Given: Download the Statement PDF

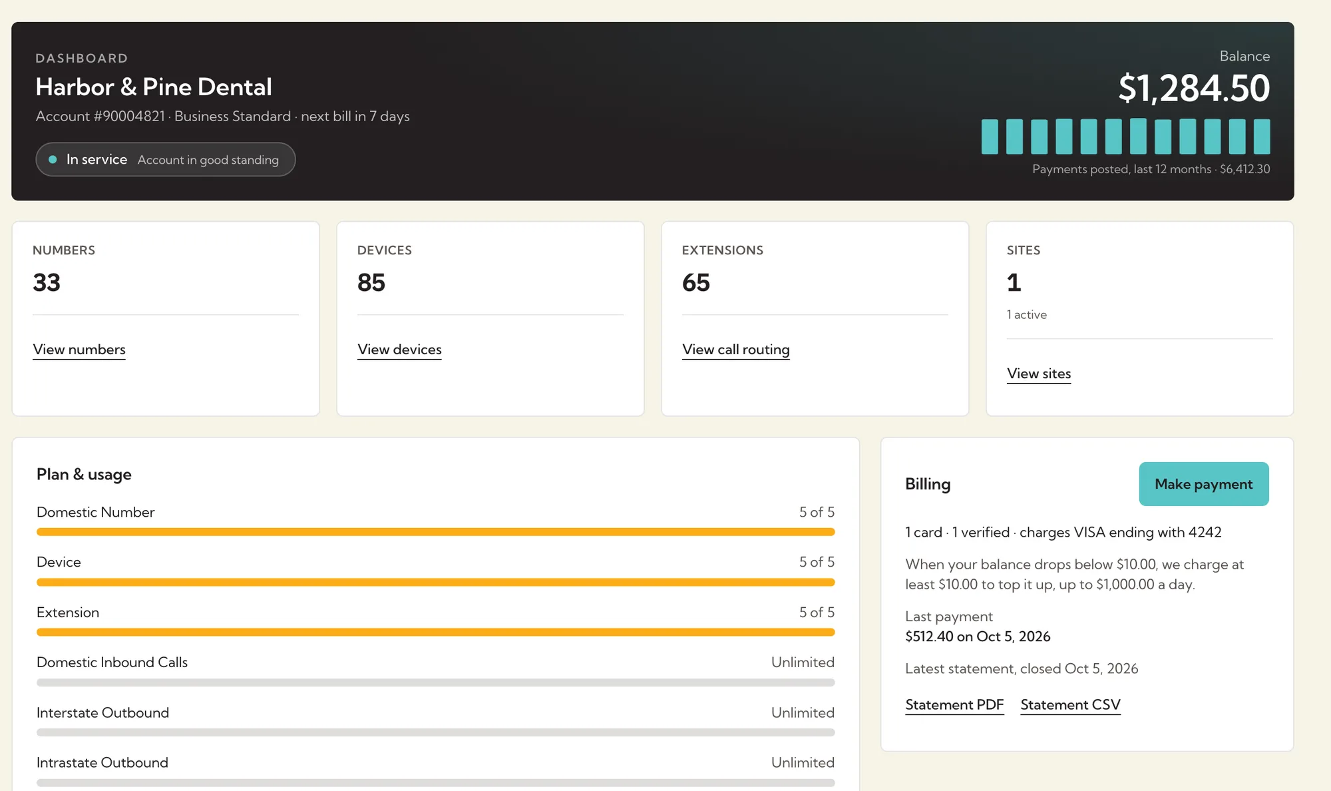Looking at the screenshot, I should click(x=954, y=704).
